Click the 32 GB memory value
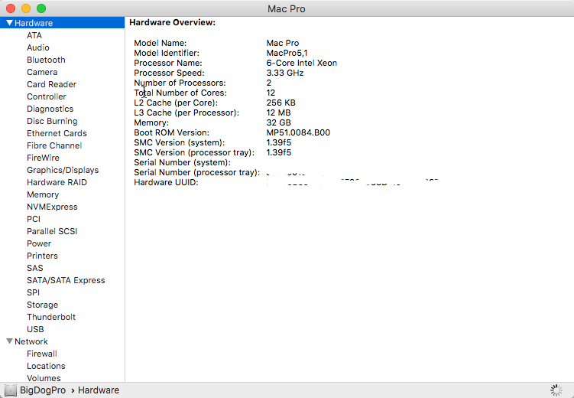This screenshot has width=574, height=398. [278, 122]
